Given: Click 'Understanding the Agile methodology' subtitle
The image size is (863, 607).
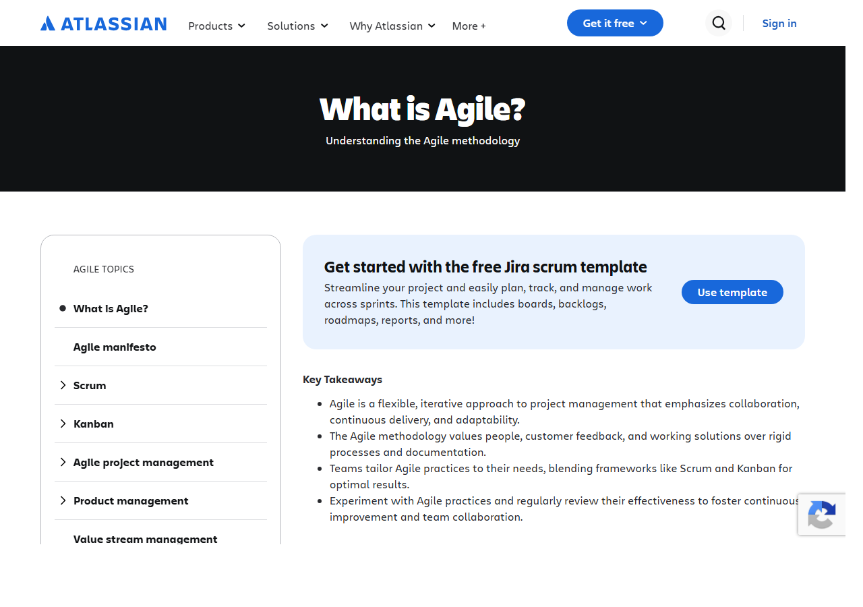Looking at the screenshot, I should pyautogui.click(x=423, y=140).
